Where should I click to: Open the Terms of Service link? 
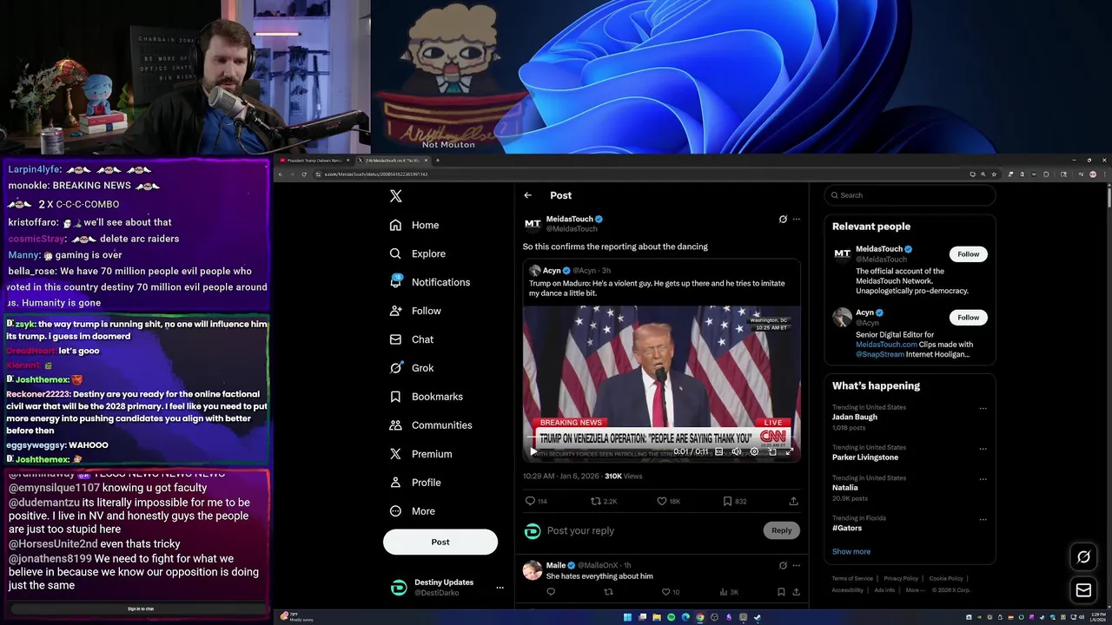click(852, 578)
